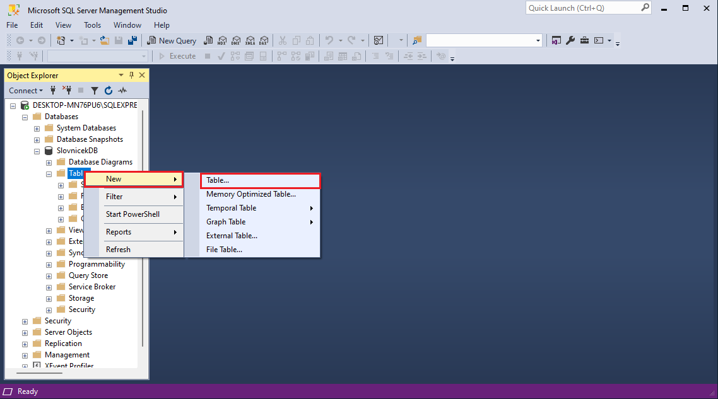Image resolution: width=718 pixels, height=399 pixels.
Task: Toggle auto-hide pin on Object Explorer panel
Action: tap(132, 75)
